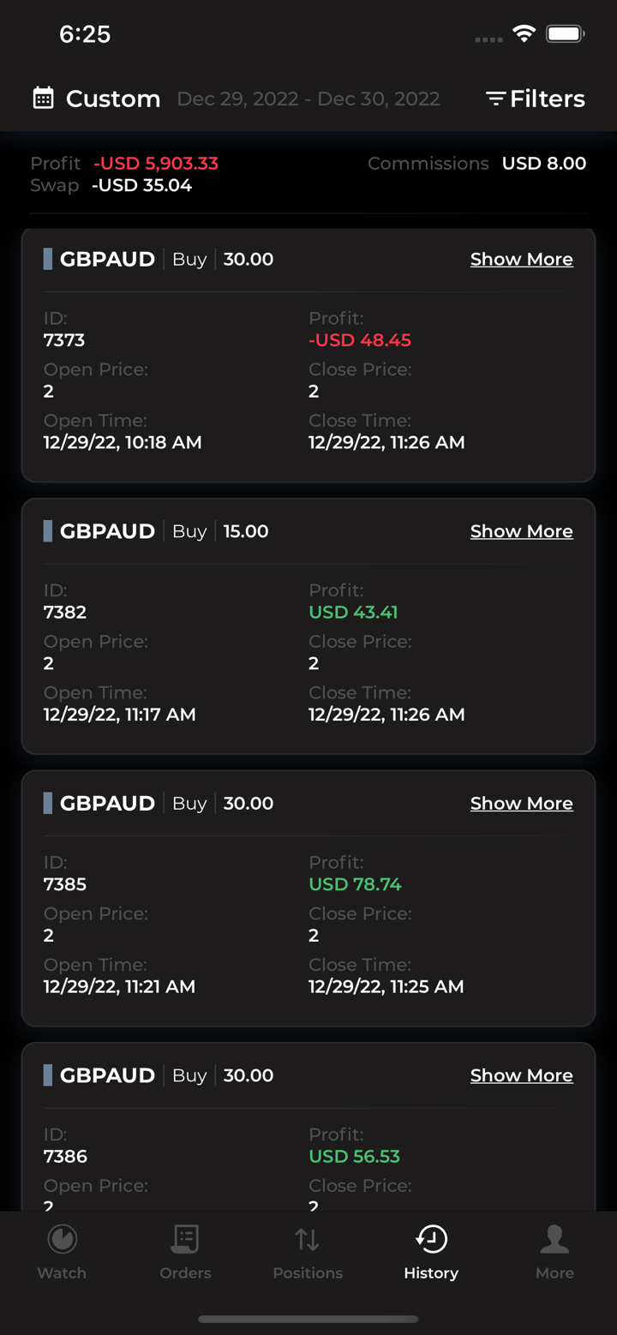The height and width of the screenshot is (1335, 617).
Task: Open the Watch tab icon
Action: pos(62,1239)
